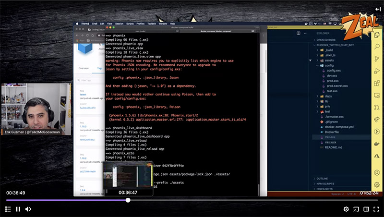This screenshot has height=217, width=384.
Task: Open docker-compose.yml in the explorer
Action: (339, 127)
